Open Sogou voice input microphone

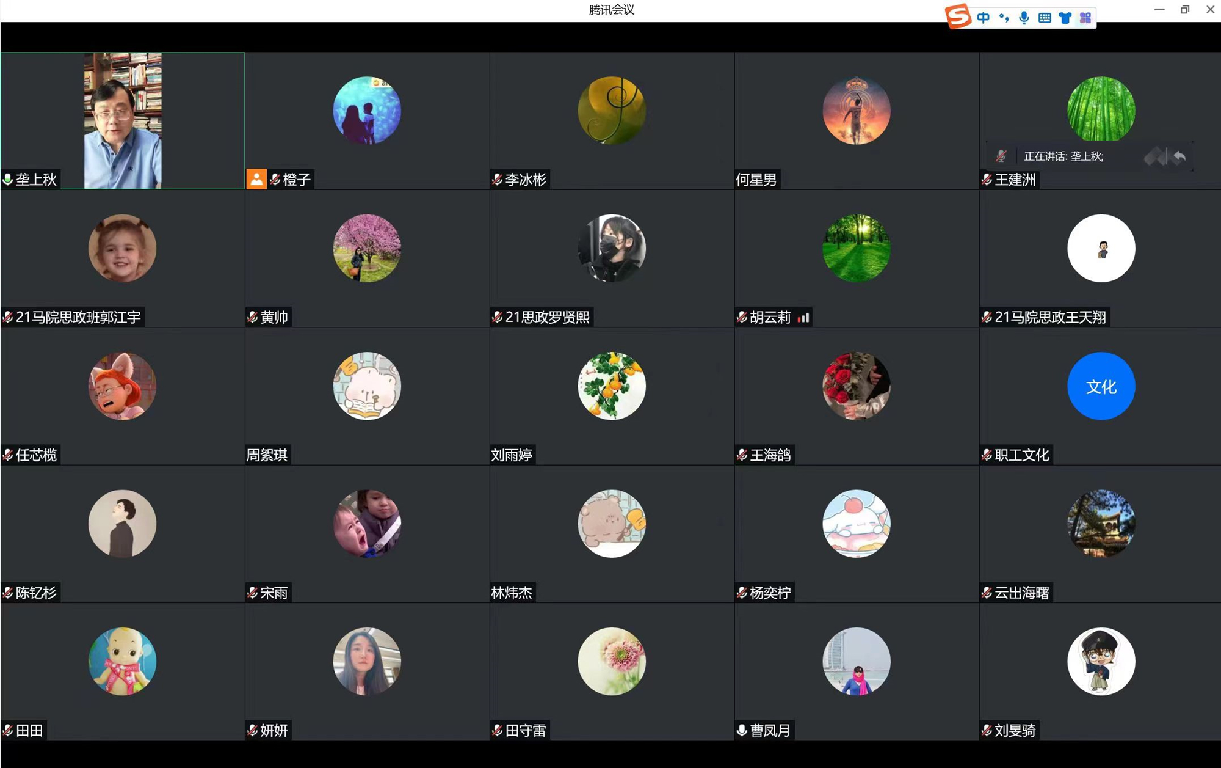(1024, 18)
